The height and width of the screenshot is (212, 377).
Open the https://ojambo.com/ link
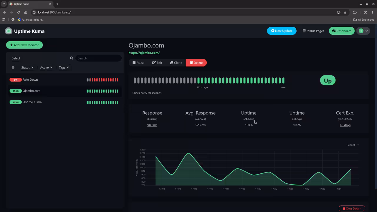click(144, 53)
